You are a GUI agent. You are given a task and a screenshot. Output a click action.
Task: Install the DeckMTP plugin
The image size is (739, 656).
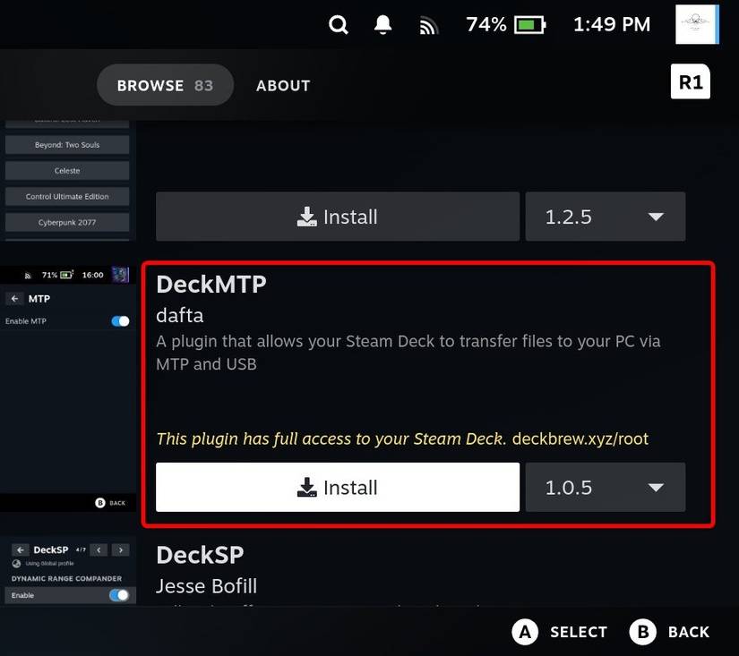[338, 487]
